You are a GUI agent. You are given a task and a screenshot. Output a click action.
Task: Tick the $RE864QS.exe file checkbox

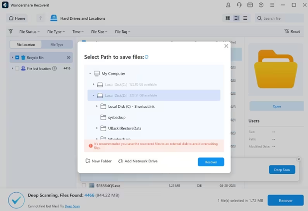coord(84,186)
